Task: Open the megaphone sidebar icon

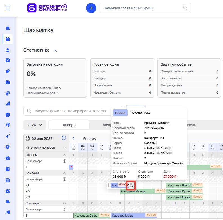Action: [x=8, y=212]
